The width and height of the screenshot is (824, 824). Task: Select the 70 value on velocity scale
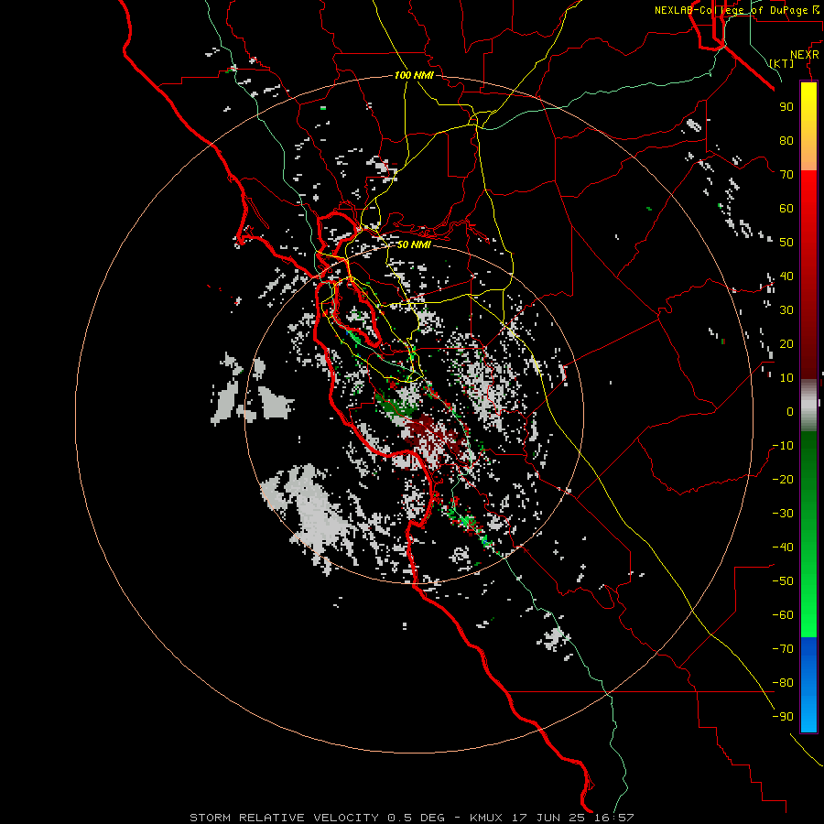[786, 175]
